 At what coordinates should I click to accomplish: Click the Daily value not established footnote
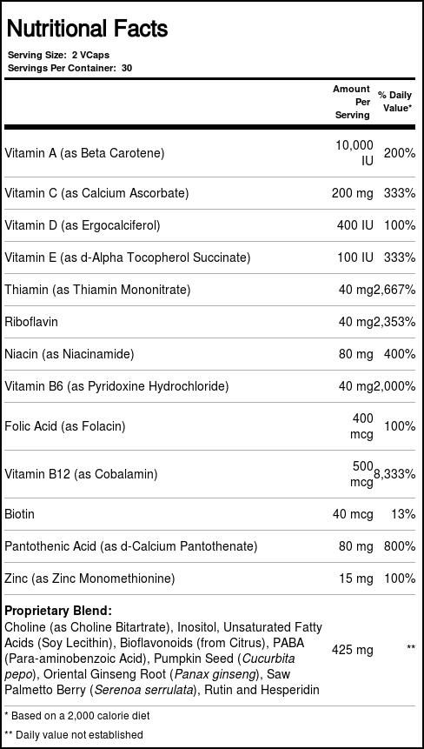click(x=74, y=734)
